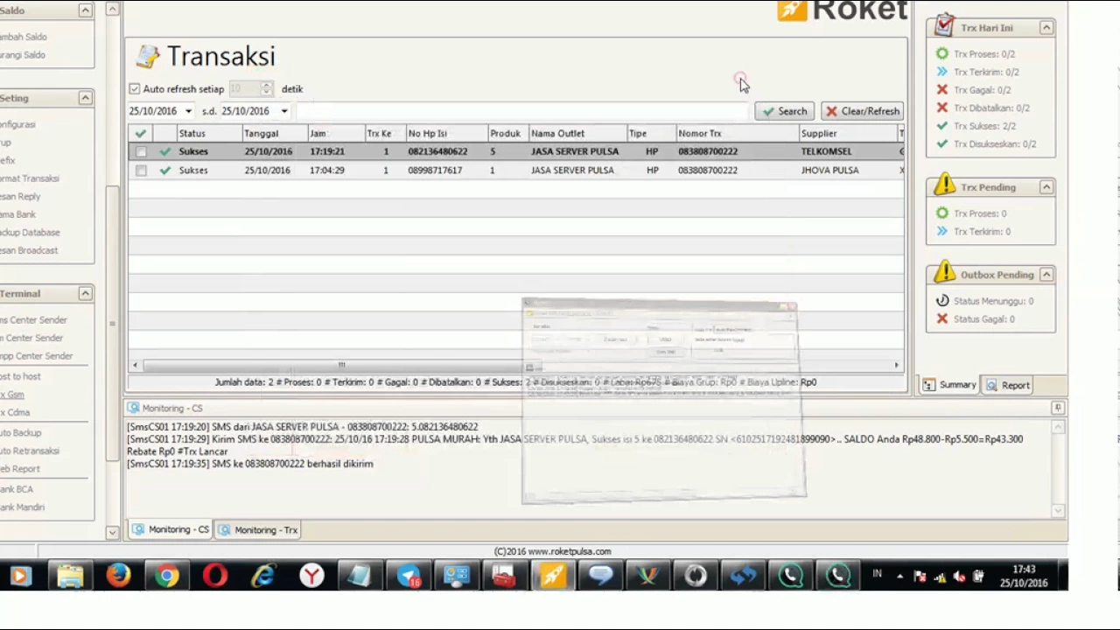Screen dimensions: 1120x630
Task: Sort by the No Hp Isi column
Action: pyautogui.click(x=446, y=133)
